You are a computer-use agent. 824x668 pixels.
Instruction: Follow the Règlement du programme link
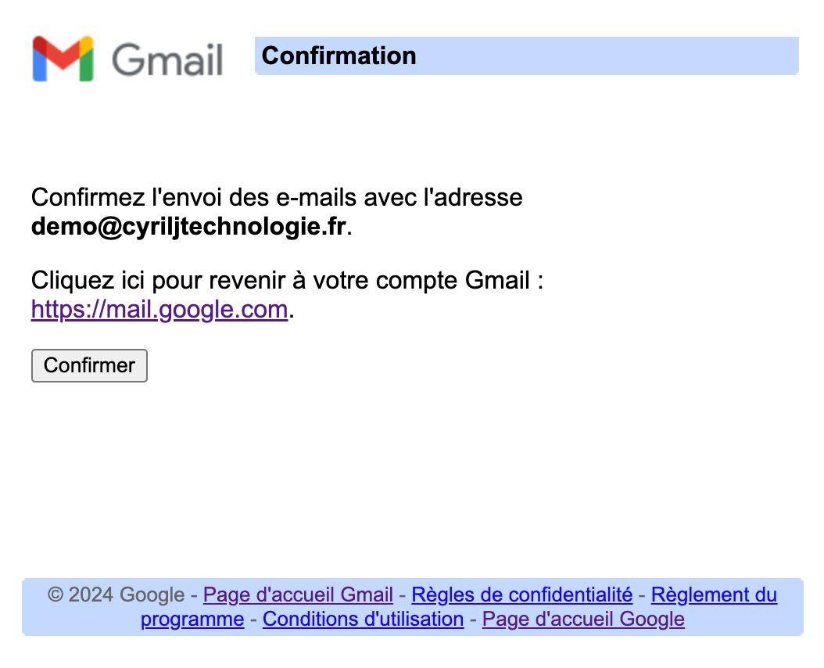[713, 595]
